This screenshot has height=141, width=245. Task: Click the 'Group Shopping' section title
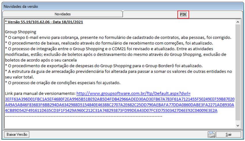[x=20, y=32]
